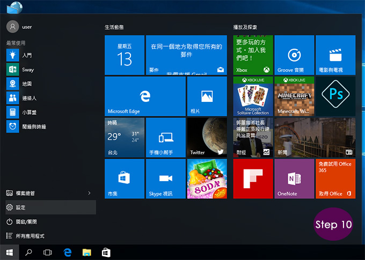365x260 pixels.
Task: Click the 取得 Office tile
Action: point(335,179)
